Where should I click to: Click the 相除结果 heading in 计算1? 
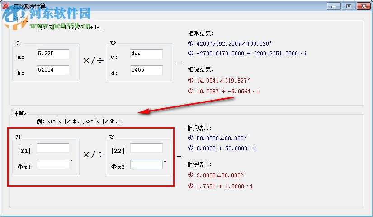point(201,69)
